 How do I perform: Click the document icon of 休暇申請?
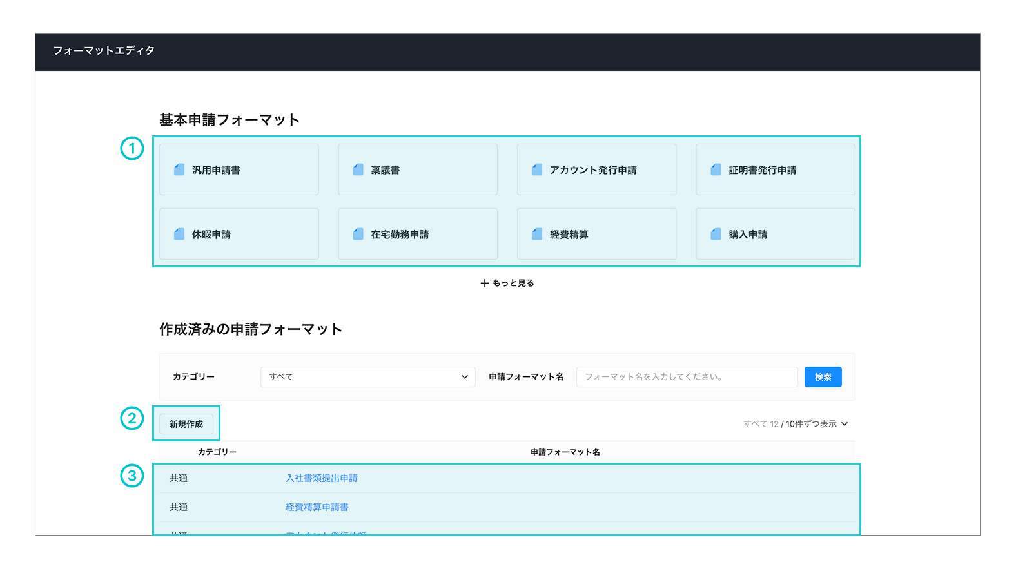click(x=179, y=234)
